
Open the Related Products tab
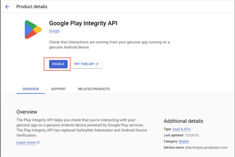click(x=94, y=89)
